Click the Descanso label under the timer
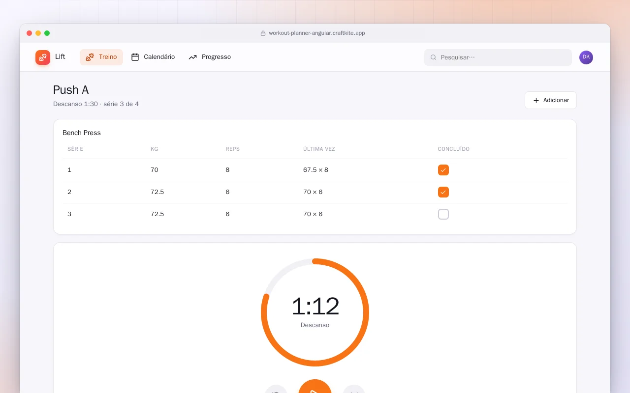This screenshot has width=630, height=393. pyautogui.click(x=315, y=325)
